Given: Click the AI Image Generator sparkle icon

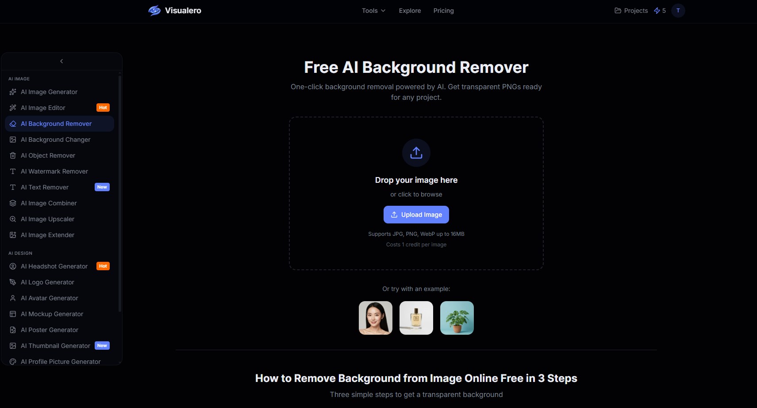Looking at the screenshot, I should tap(13, 92).
